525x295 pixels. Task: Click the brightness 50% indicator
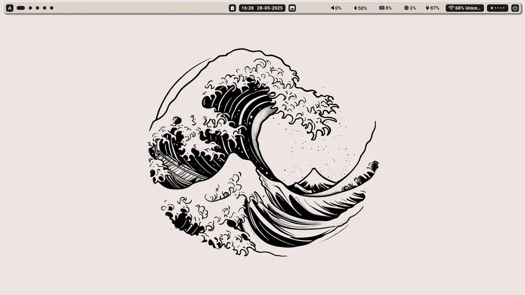[361, 8]
